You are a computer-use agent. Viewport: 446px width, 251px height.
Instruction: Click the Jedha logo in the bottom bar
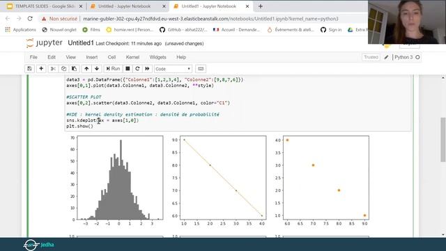pos(39,245)
